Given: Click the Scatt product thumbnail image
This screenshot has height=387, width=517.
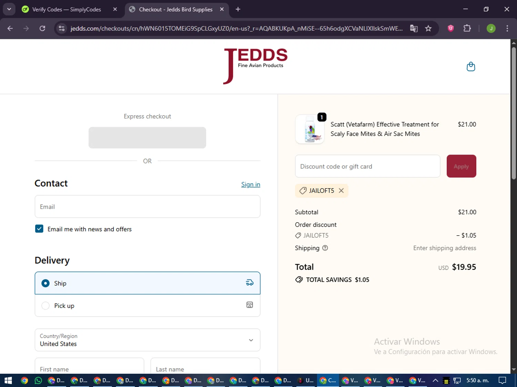Looking at the screenshot, I should 310,129.
